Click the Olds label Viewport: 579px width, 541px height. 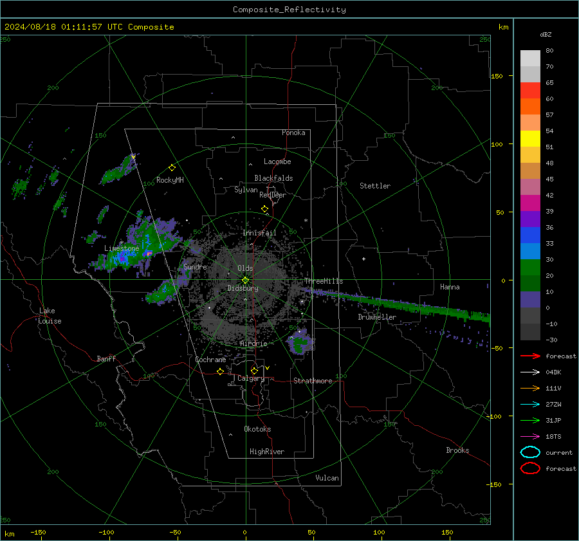click(x=245, y=268)
